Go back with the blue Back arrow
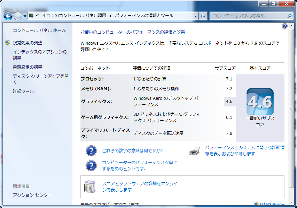This screenshot has height=208, width=297. point(8,16)
